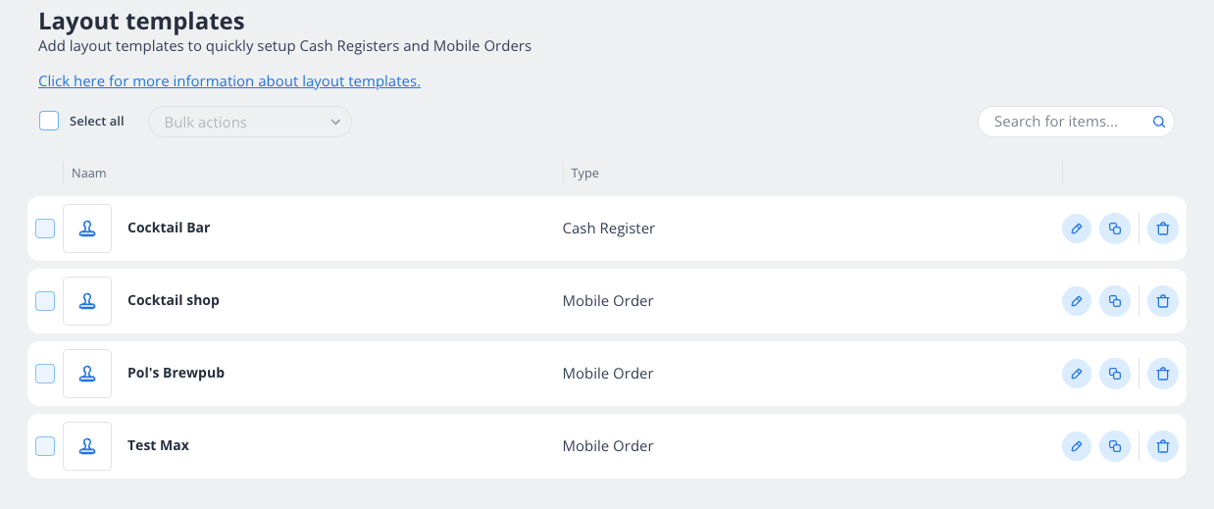Click the search magnifier icon
1214x509 pixels.
point(1158,122)
